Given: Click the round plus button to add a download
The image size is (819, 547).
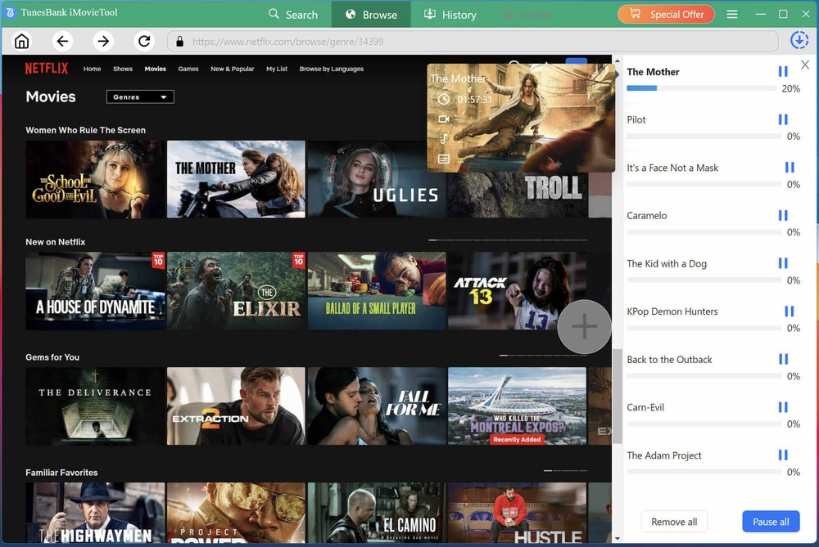Looking at the screenshot, I should click(x=585, y=326).
